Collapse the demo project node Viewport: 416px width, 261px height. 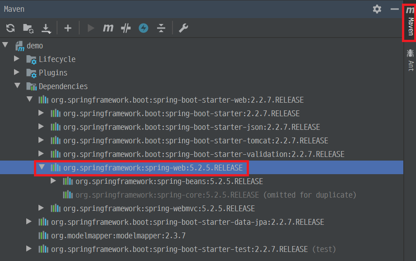pyautogui.click(x=5, y=45)
